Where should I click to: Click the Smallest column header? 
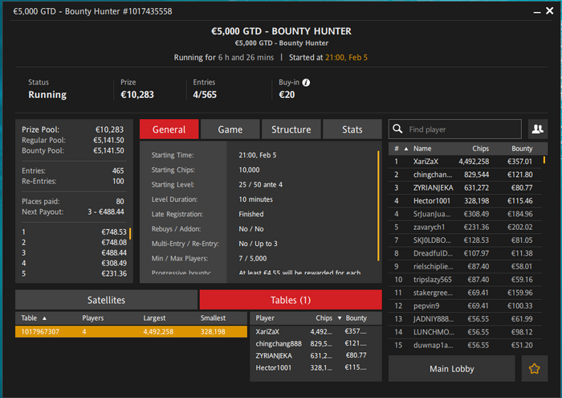coord(213,318)
